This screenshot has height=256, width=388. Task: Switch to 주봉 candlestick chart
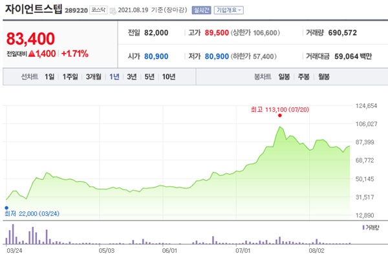pyautogui.click(x=304, y=77)
